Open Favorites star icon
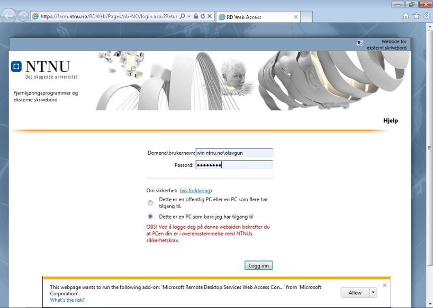Screen dimensions: 433x308 pos(416,16)
